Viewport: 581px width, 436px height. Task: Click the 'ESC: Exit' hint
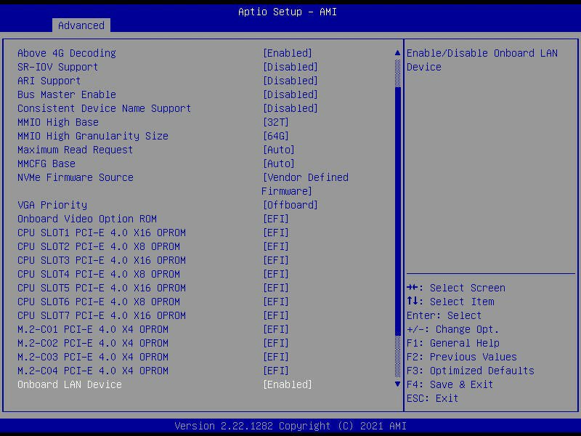pyautogui.click(x=432, y=398)
